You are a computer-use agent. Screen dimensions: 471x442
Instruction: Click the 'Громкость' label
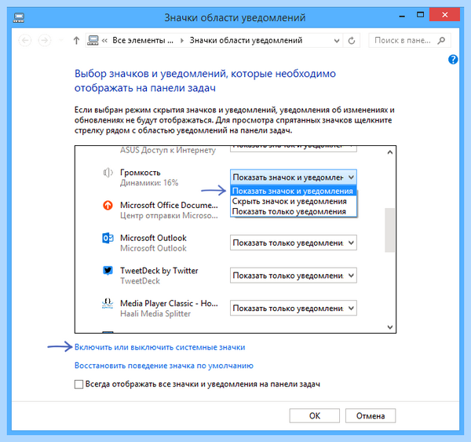[141, 173]
